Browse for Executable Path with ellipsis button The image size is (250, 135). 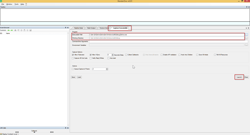tap(246, 34)
